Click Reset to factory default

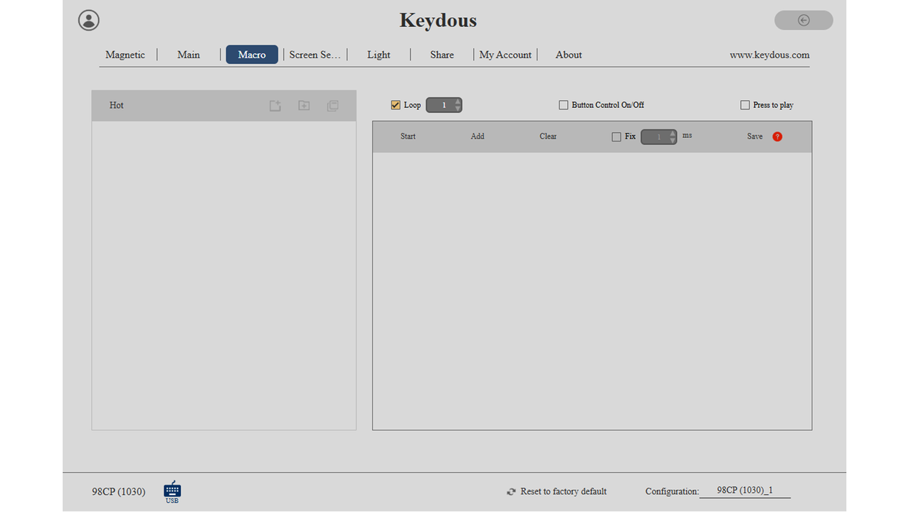click(564, 491)
